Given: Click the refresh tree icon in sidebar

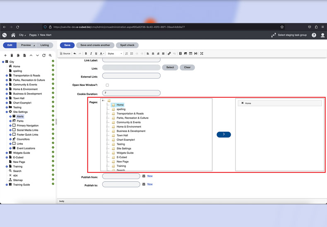Looking at the screenshot, I should coord(44,55).
